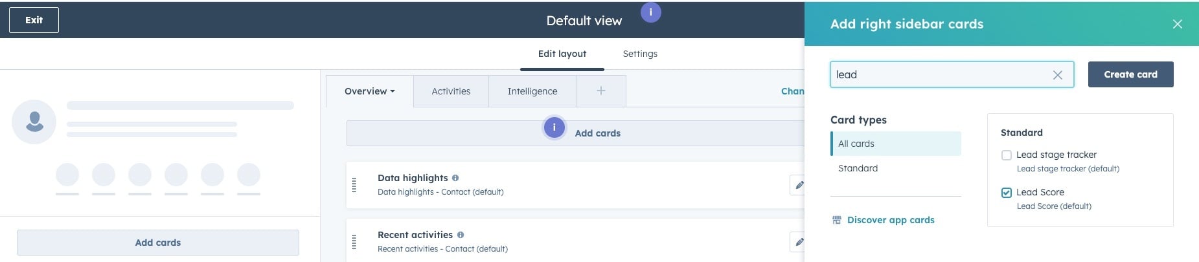Grab the drag handle beside Data highlights
This screenshot has height=262, width=1199.
click(354, 185)
